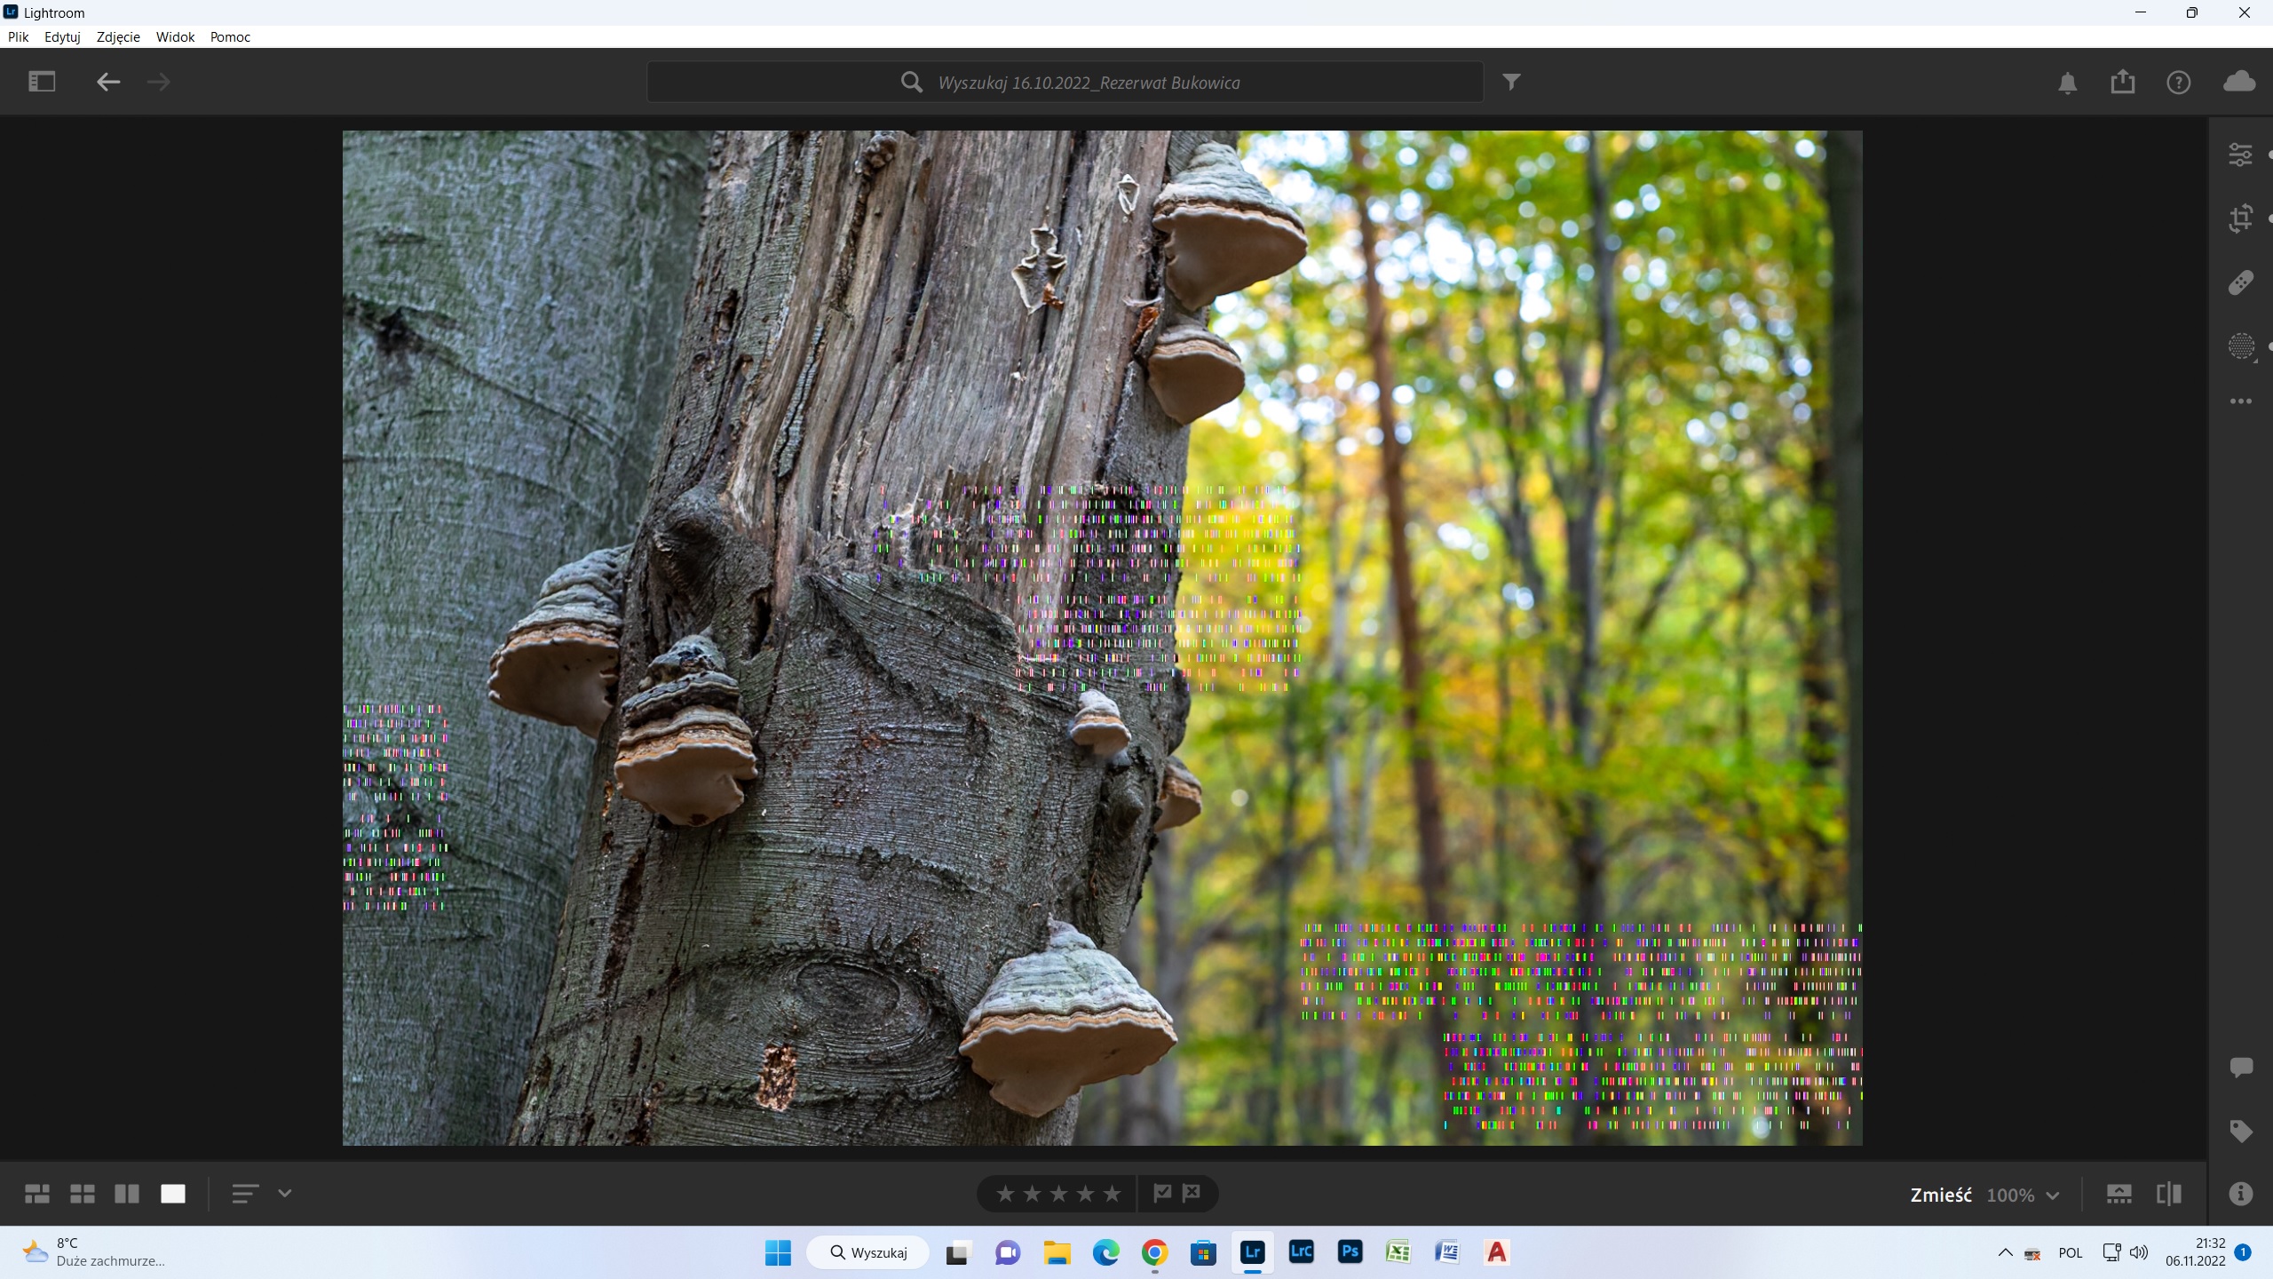
Task: Go back using the back arrow
Action: [x=107, y=82]
